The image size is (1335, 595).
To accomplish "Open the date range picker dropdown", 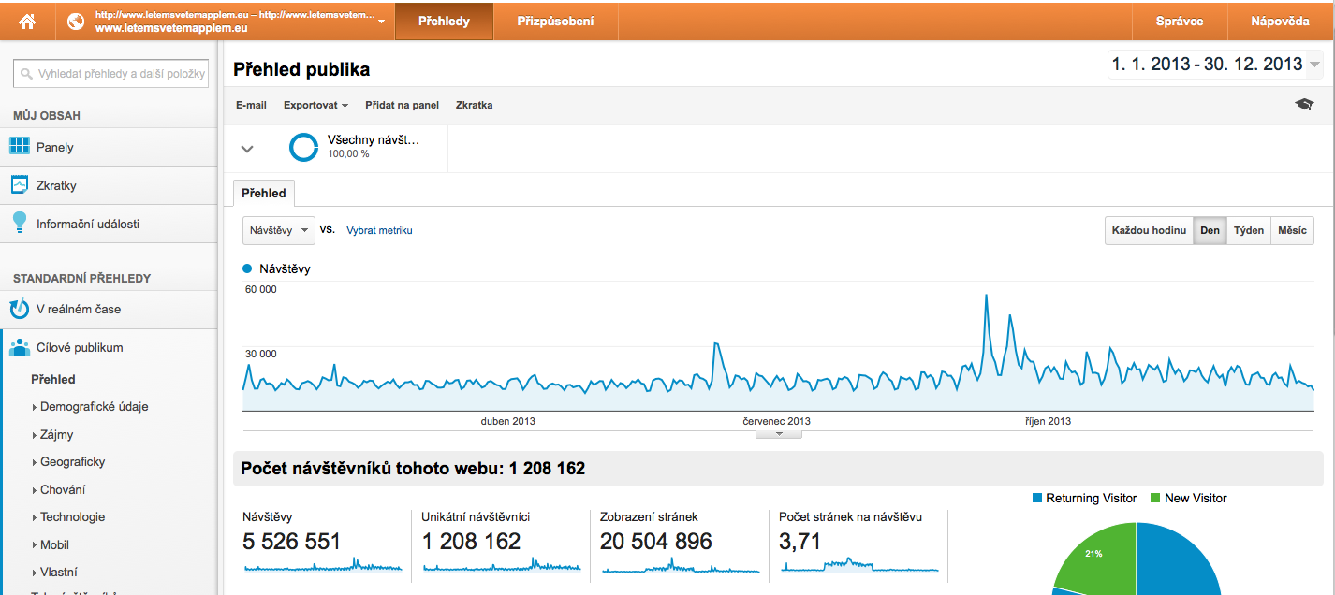I will pyautogui.click(x=1315, y=65).
